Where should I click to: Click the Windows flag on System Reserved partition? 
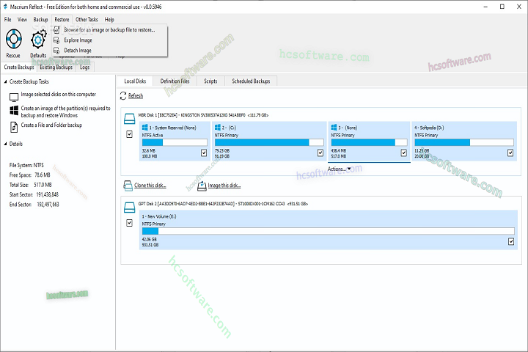(x=144, y=128)
